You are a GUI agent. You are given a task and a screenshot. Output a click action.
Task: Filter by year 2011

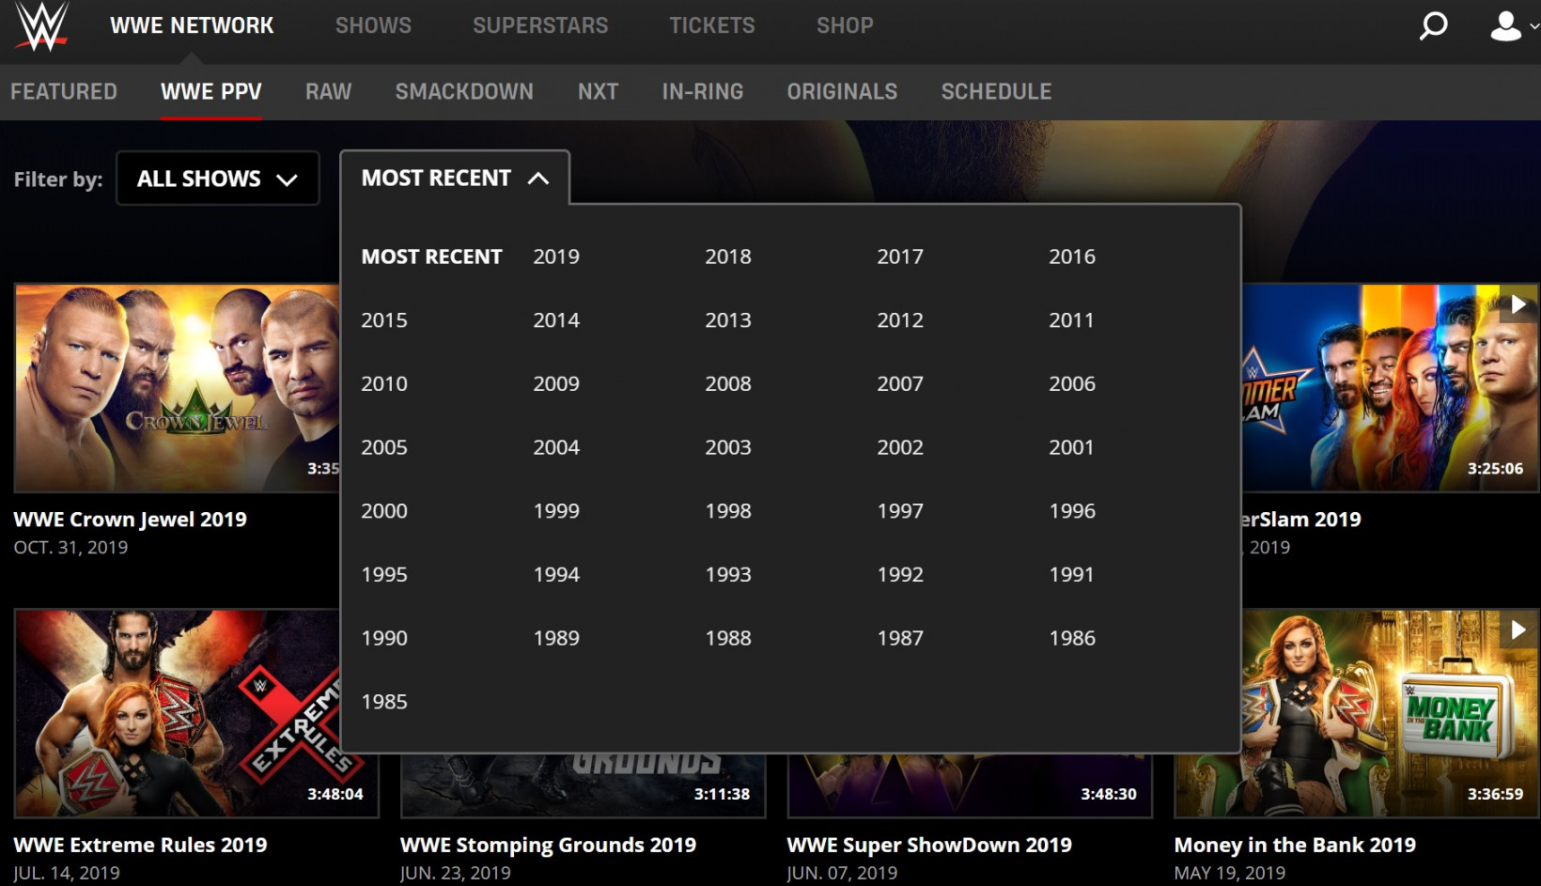(x=1071, y=320)
